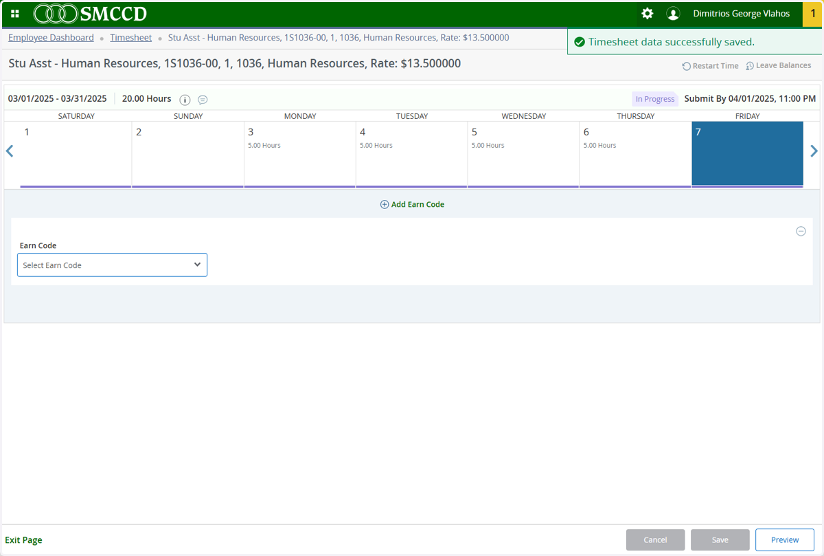Click the green success checkmark icon
Image resolution: width=824 pixels, height=556 pixels.
coord(580,42)
